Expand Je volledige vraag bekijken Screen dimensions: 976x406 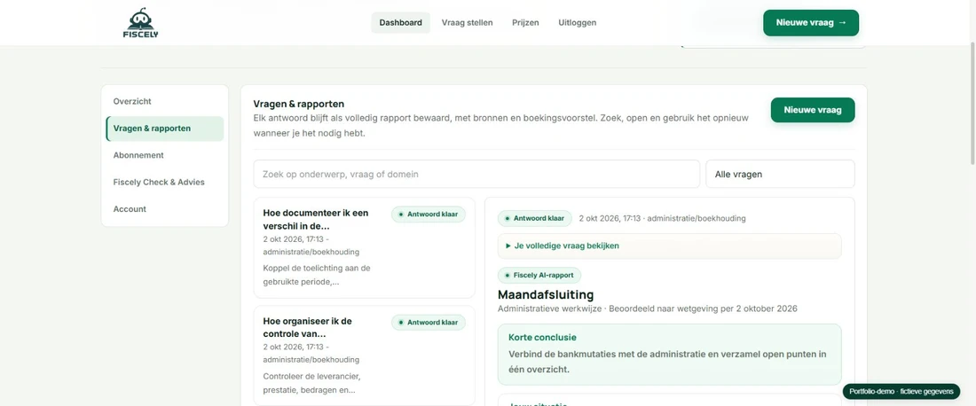pyautogui.click(x=670, y=246)
